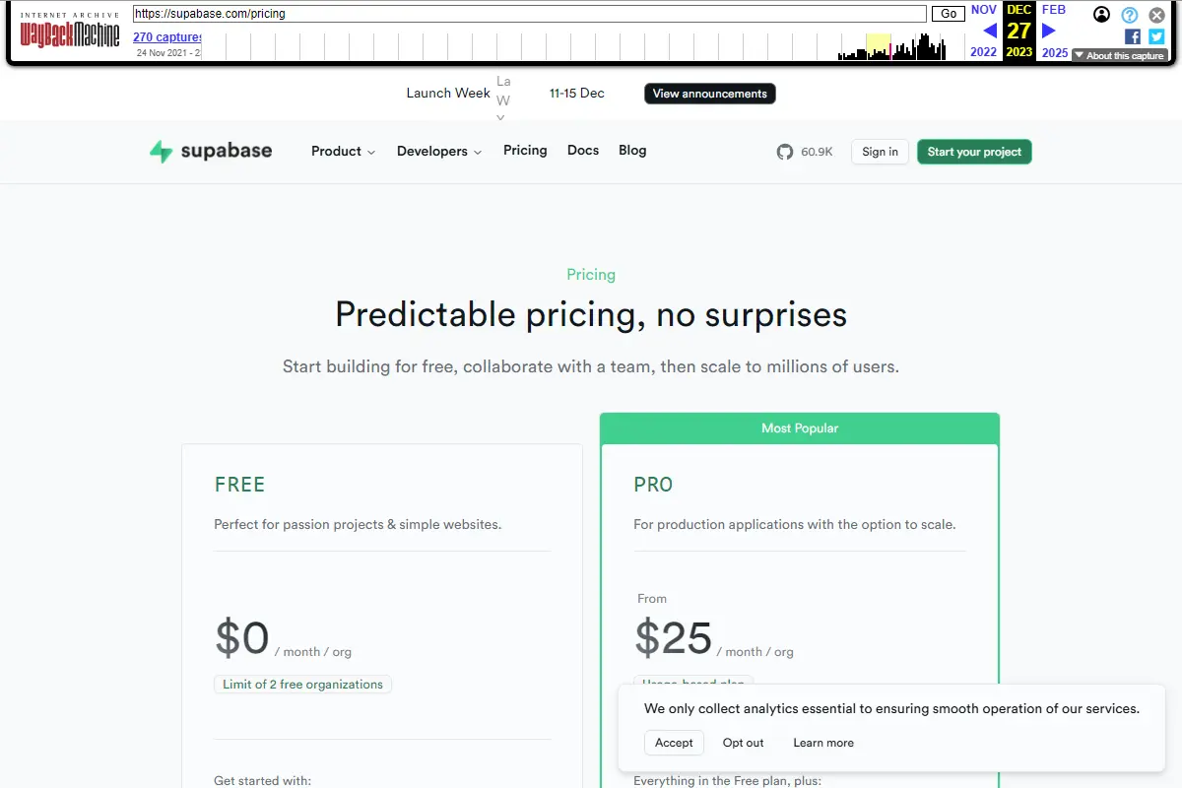1182x788 pixels.
Task: Open Wayback Machine help with the question mark icon
Action: (1130, 14)
